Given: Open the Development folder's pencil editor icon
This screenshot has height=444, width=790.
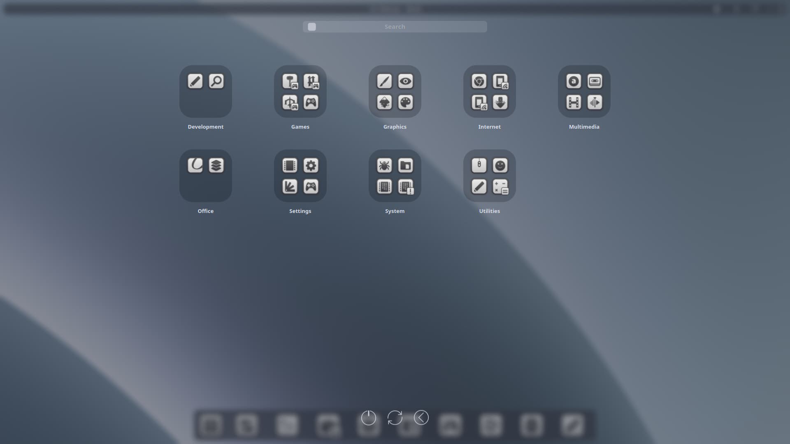Looking at the screenshot, I should 195,81.
